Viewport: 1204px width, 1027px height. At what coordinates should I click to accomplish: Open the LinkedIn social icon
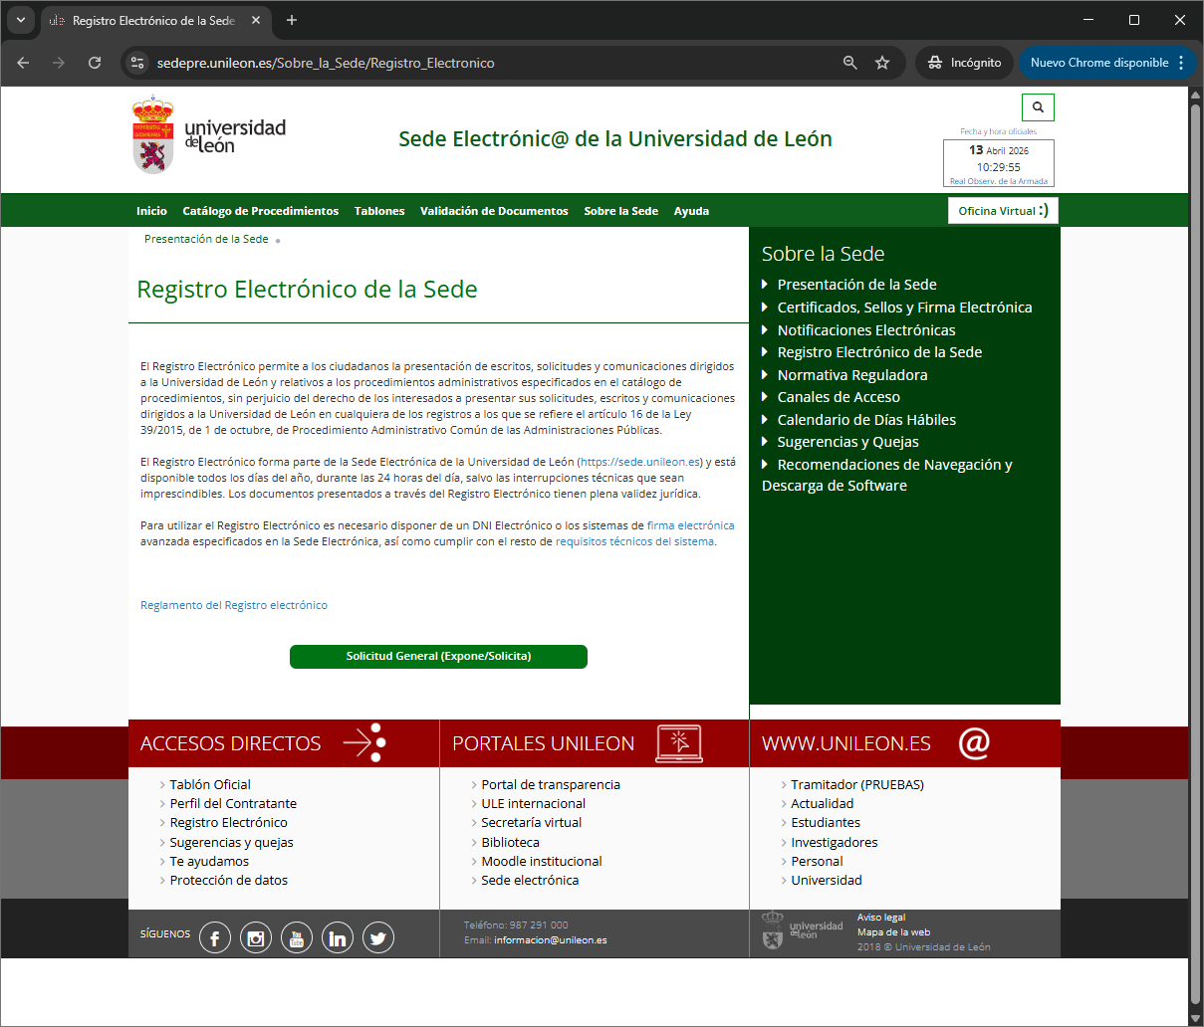[338, 937]
